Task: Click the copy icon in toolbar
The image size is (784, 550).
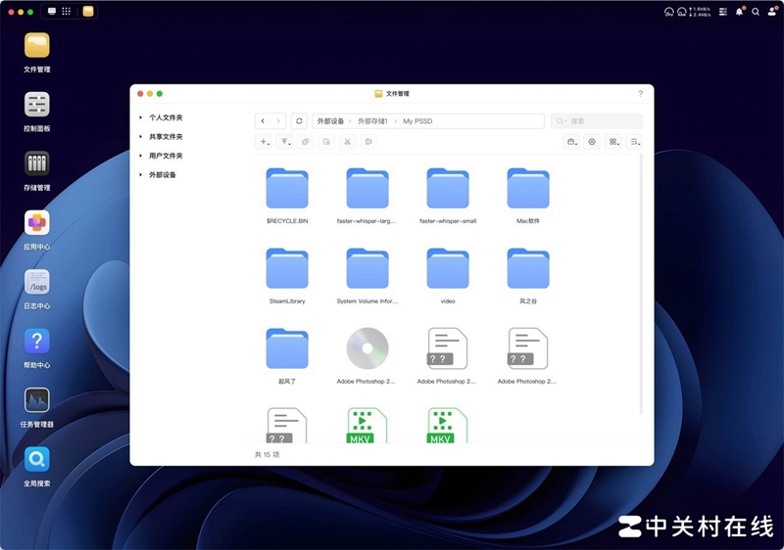Action: pos(306,142)
